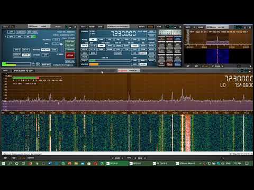This screenshot has height=190, width=254.
Task: Click RBW right arrow in SP1
Action: point(145,158)
